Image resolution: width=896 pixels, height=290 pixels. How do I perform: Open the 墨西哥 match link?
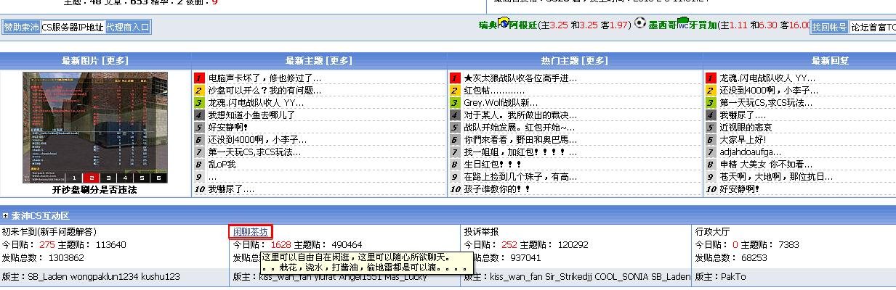click(663, 25)
